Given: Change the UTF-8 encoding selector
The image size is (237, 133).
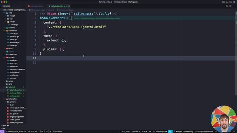Looking at the screenshot, I should point(144,132).
